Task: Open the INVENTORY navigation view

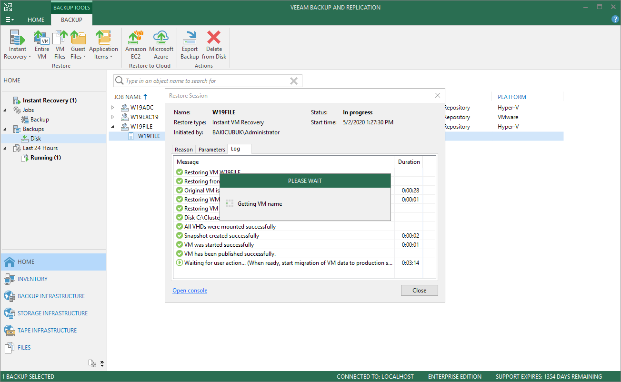Action: pyautogui.click(x=53, y=279)
